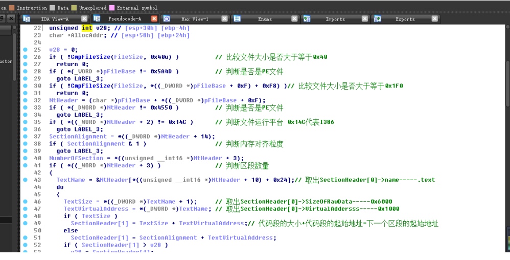Click the Hex View-1 tab icon
The height and width of the screenshot is (260, 510).
pyautogui.click(x=167, y=19)
